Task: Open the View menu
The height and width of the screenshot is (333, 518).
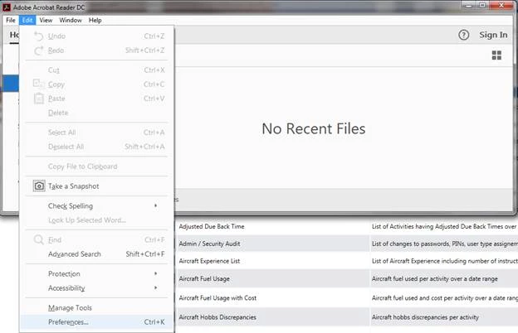Action: pyautogui.click(x=46, y=20)
